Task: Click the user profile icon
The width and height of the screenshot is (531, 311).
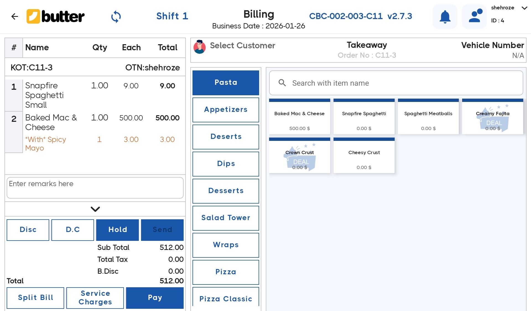Action: pyautogui.click(x=475, y=17)
